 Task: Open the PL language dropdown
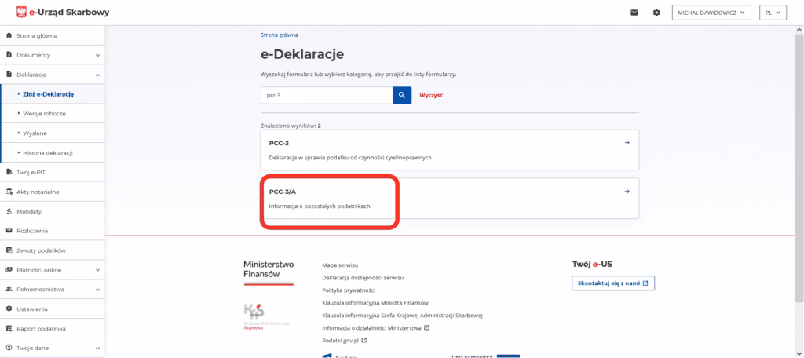773,13
